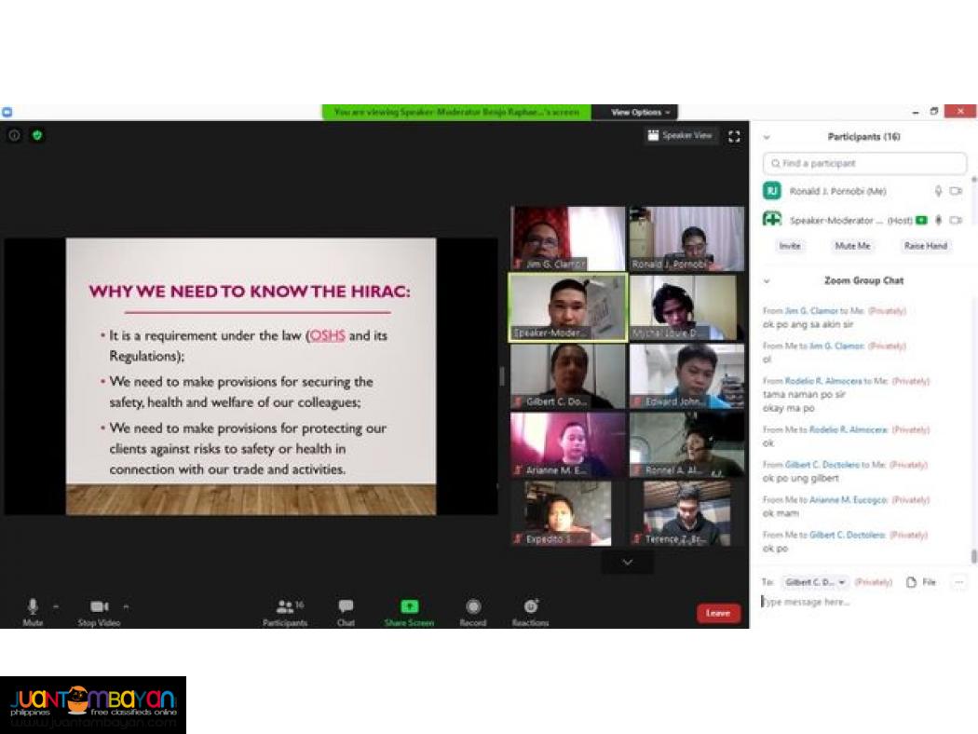Screen dimensions: 978x734
Task: Click the Invite button
Action: [x=790, y=246]
